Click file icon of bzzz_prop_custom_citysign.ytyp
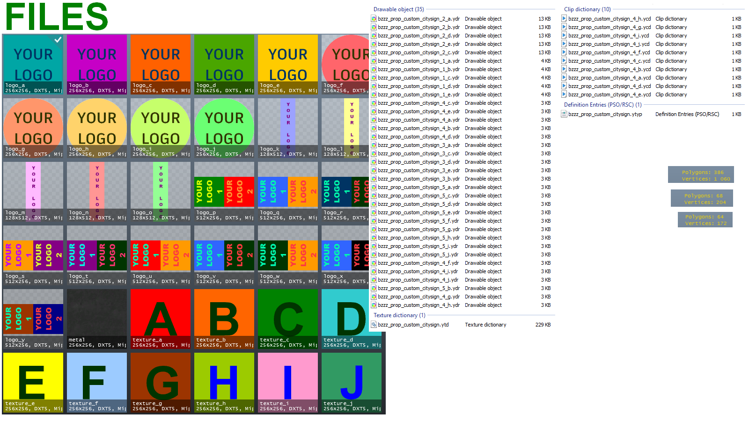The height and width of the screenshot is (421, 749). 564,114
